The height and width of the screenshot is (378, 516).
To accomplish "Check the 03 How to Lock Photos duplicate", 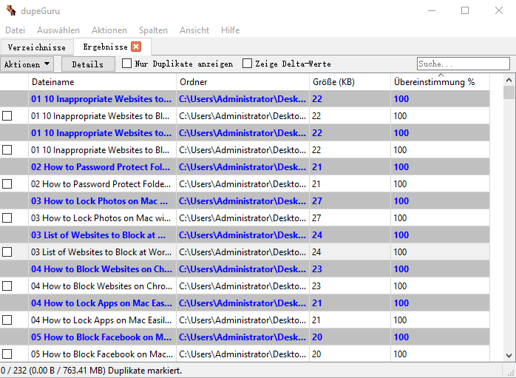I will [x=7, y=218].
